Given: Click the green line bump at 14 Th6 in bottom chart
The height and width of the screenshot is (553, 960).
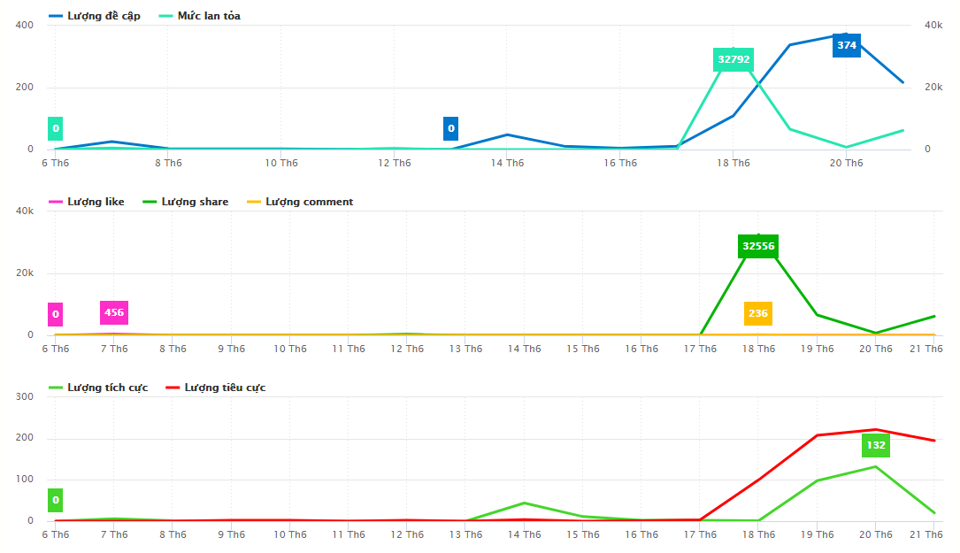Looking at the screenshot, I should (525, 503).
